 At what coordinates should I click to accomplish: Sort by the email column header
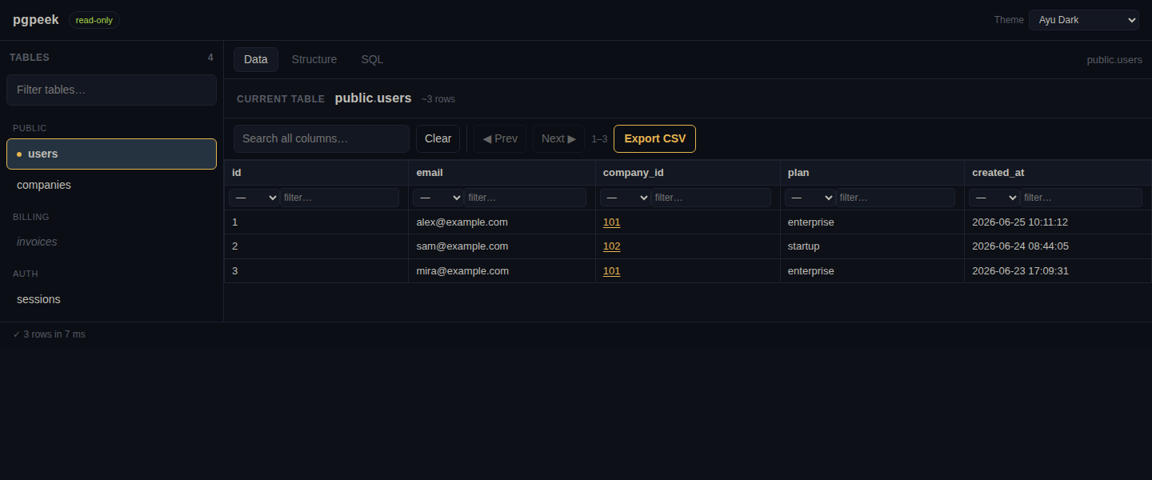coord(502,173)
